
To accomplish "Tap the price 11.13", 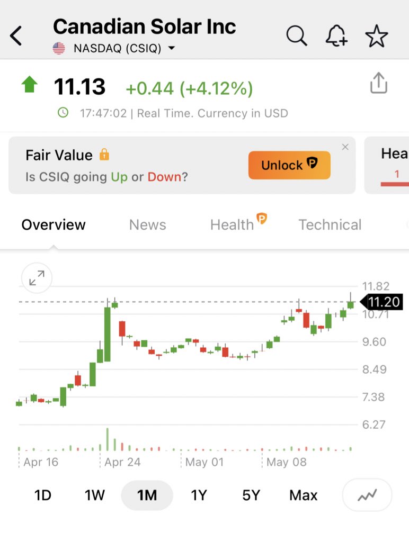I will pos(79,86).
